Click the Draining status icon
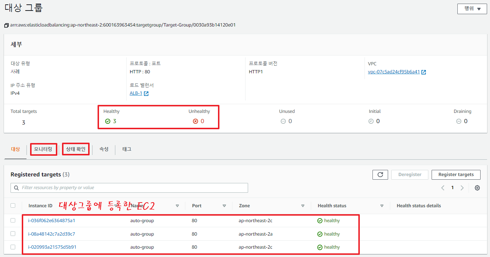This screenshot has width=490, height=257. 459,121
